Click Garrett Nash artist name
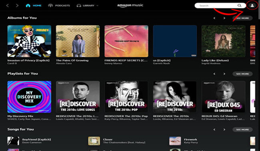The width and height of the screenshot is (260, 151). pos(161,63)
